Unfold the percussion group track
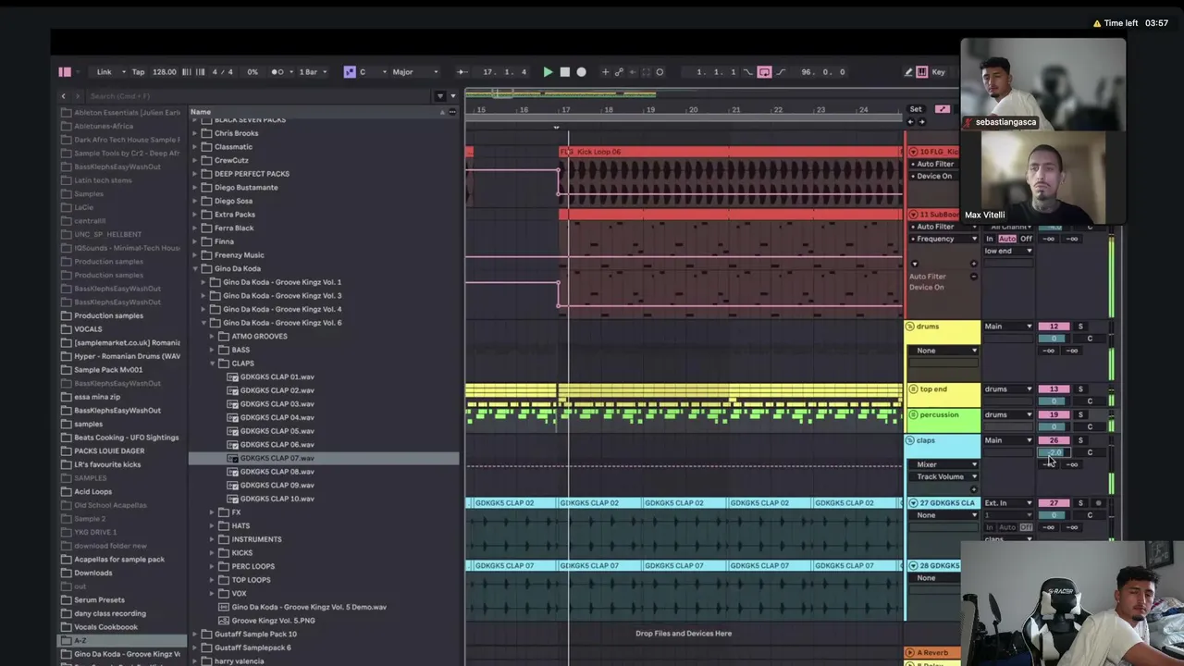 pyautogui.click(x=913, y=414)
